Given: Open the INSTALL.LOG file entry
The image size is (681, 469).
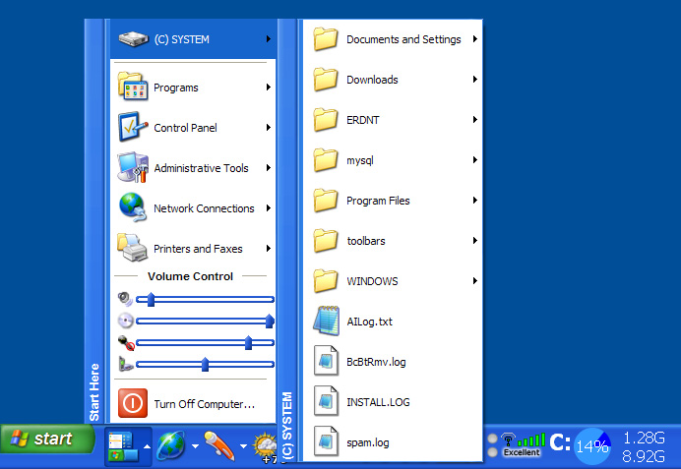Looking at the screenshot, I should 393,402.
